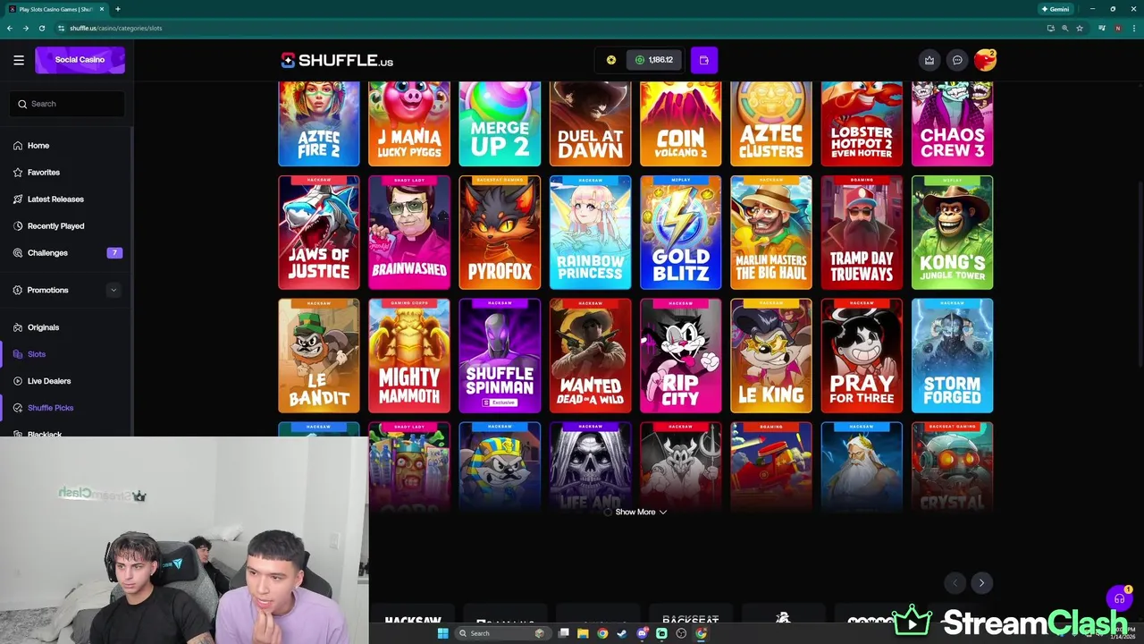The image size is (1144, 644).
Task: Launch Kong's Jungle Tower slot
Action: pos(952,233)
